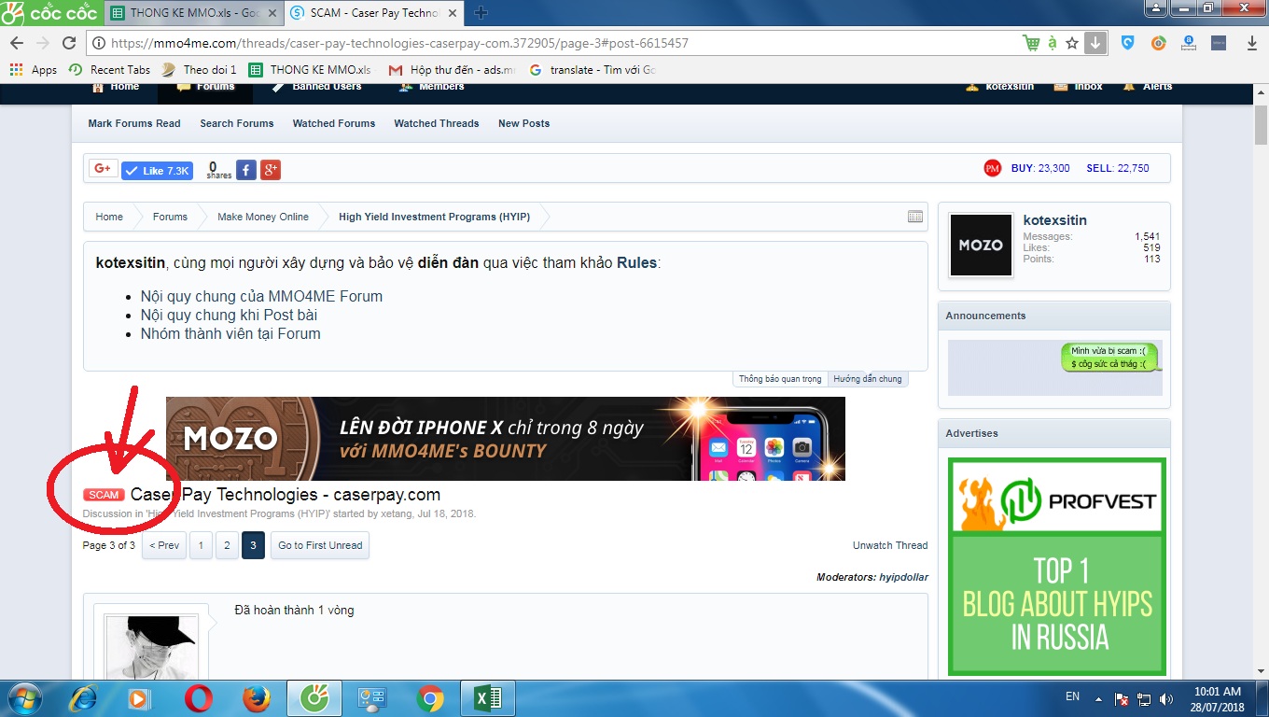The image size is (1269, 717).
Task: Open the browser downloads arrow icon
Action: tap(1252, 43)
